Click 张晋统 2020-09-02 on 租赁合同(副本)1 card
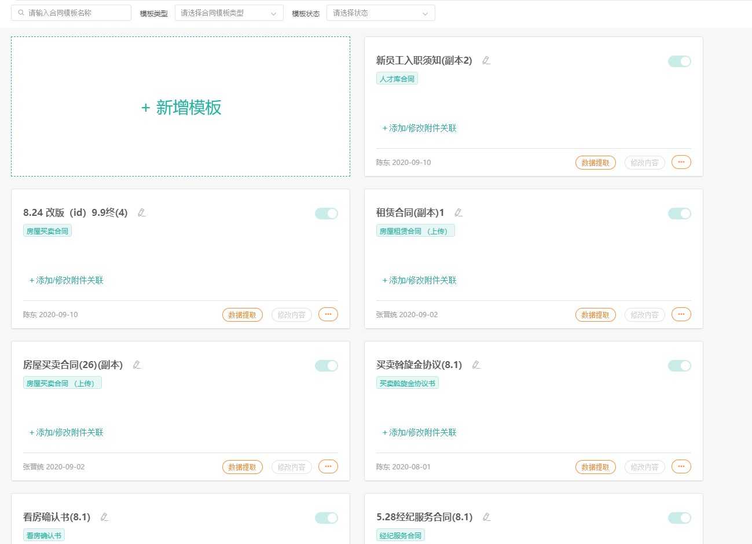The height and width of the screenshot is (544, 752). click(407, 315)
